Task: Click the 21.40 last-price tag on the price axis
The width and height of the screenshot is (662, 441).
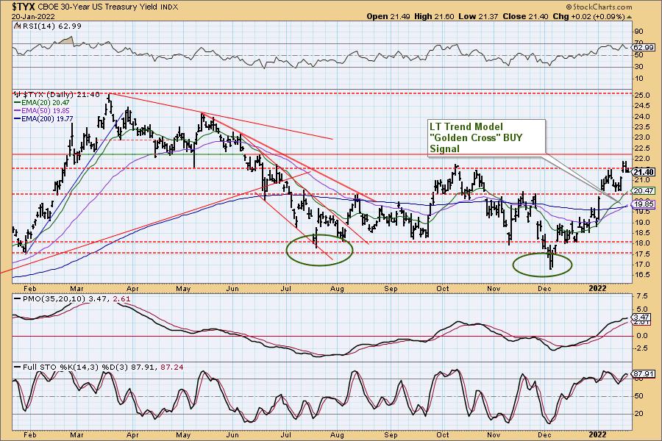Action: [x=644, y=172]
